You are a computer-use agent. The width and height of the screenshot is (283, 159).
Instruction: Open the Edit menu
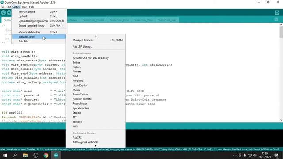(8, 7)
